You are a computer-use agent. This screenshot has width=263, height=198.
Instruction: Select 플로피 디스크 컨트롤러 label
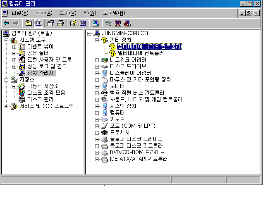136,146
